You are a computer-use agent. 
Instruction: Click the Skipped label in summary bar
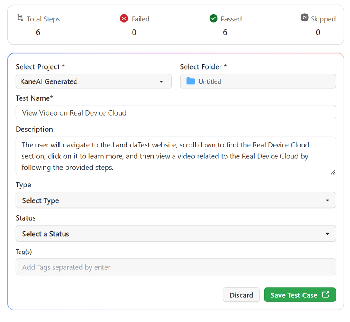pyautogui.click(x=322, y=19)
